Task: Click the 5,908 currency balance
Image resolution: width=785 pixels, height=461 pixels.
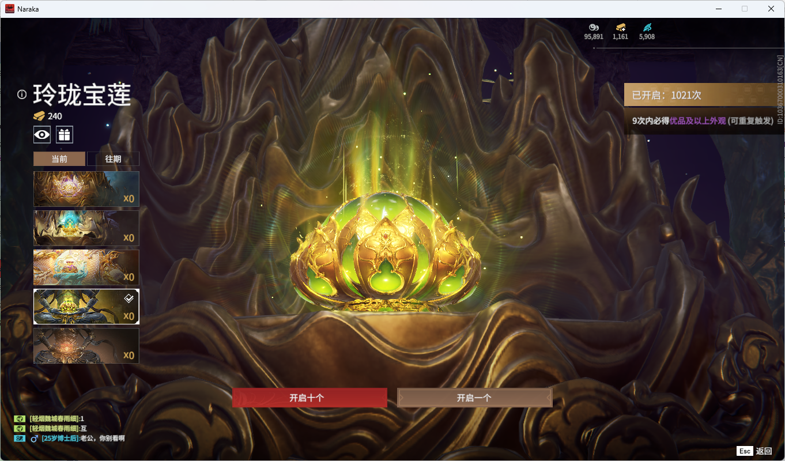Action: [647, 37]
